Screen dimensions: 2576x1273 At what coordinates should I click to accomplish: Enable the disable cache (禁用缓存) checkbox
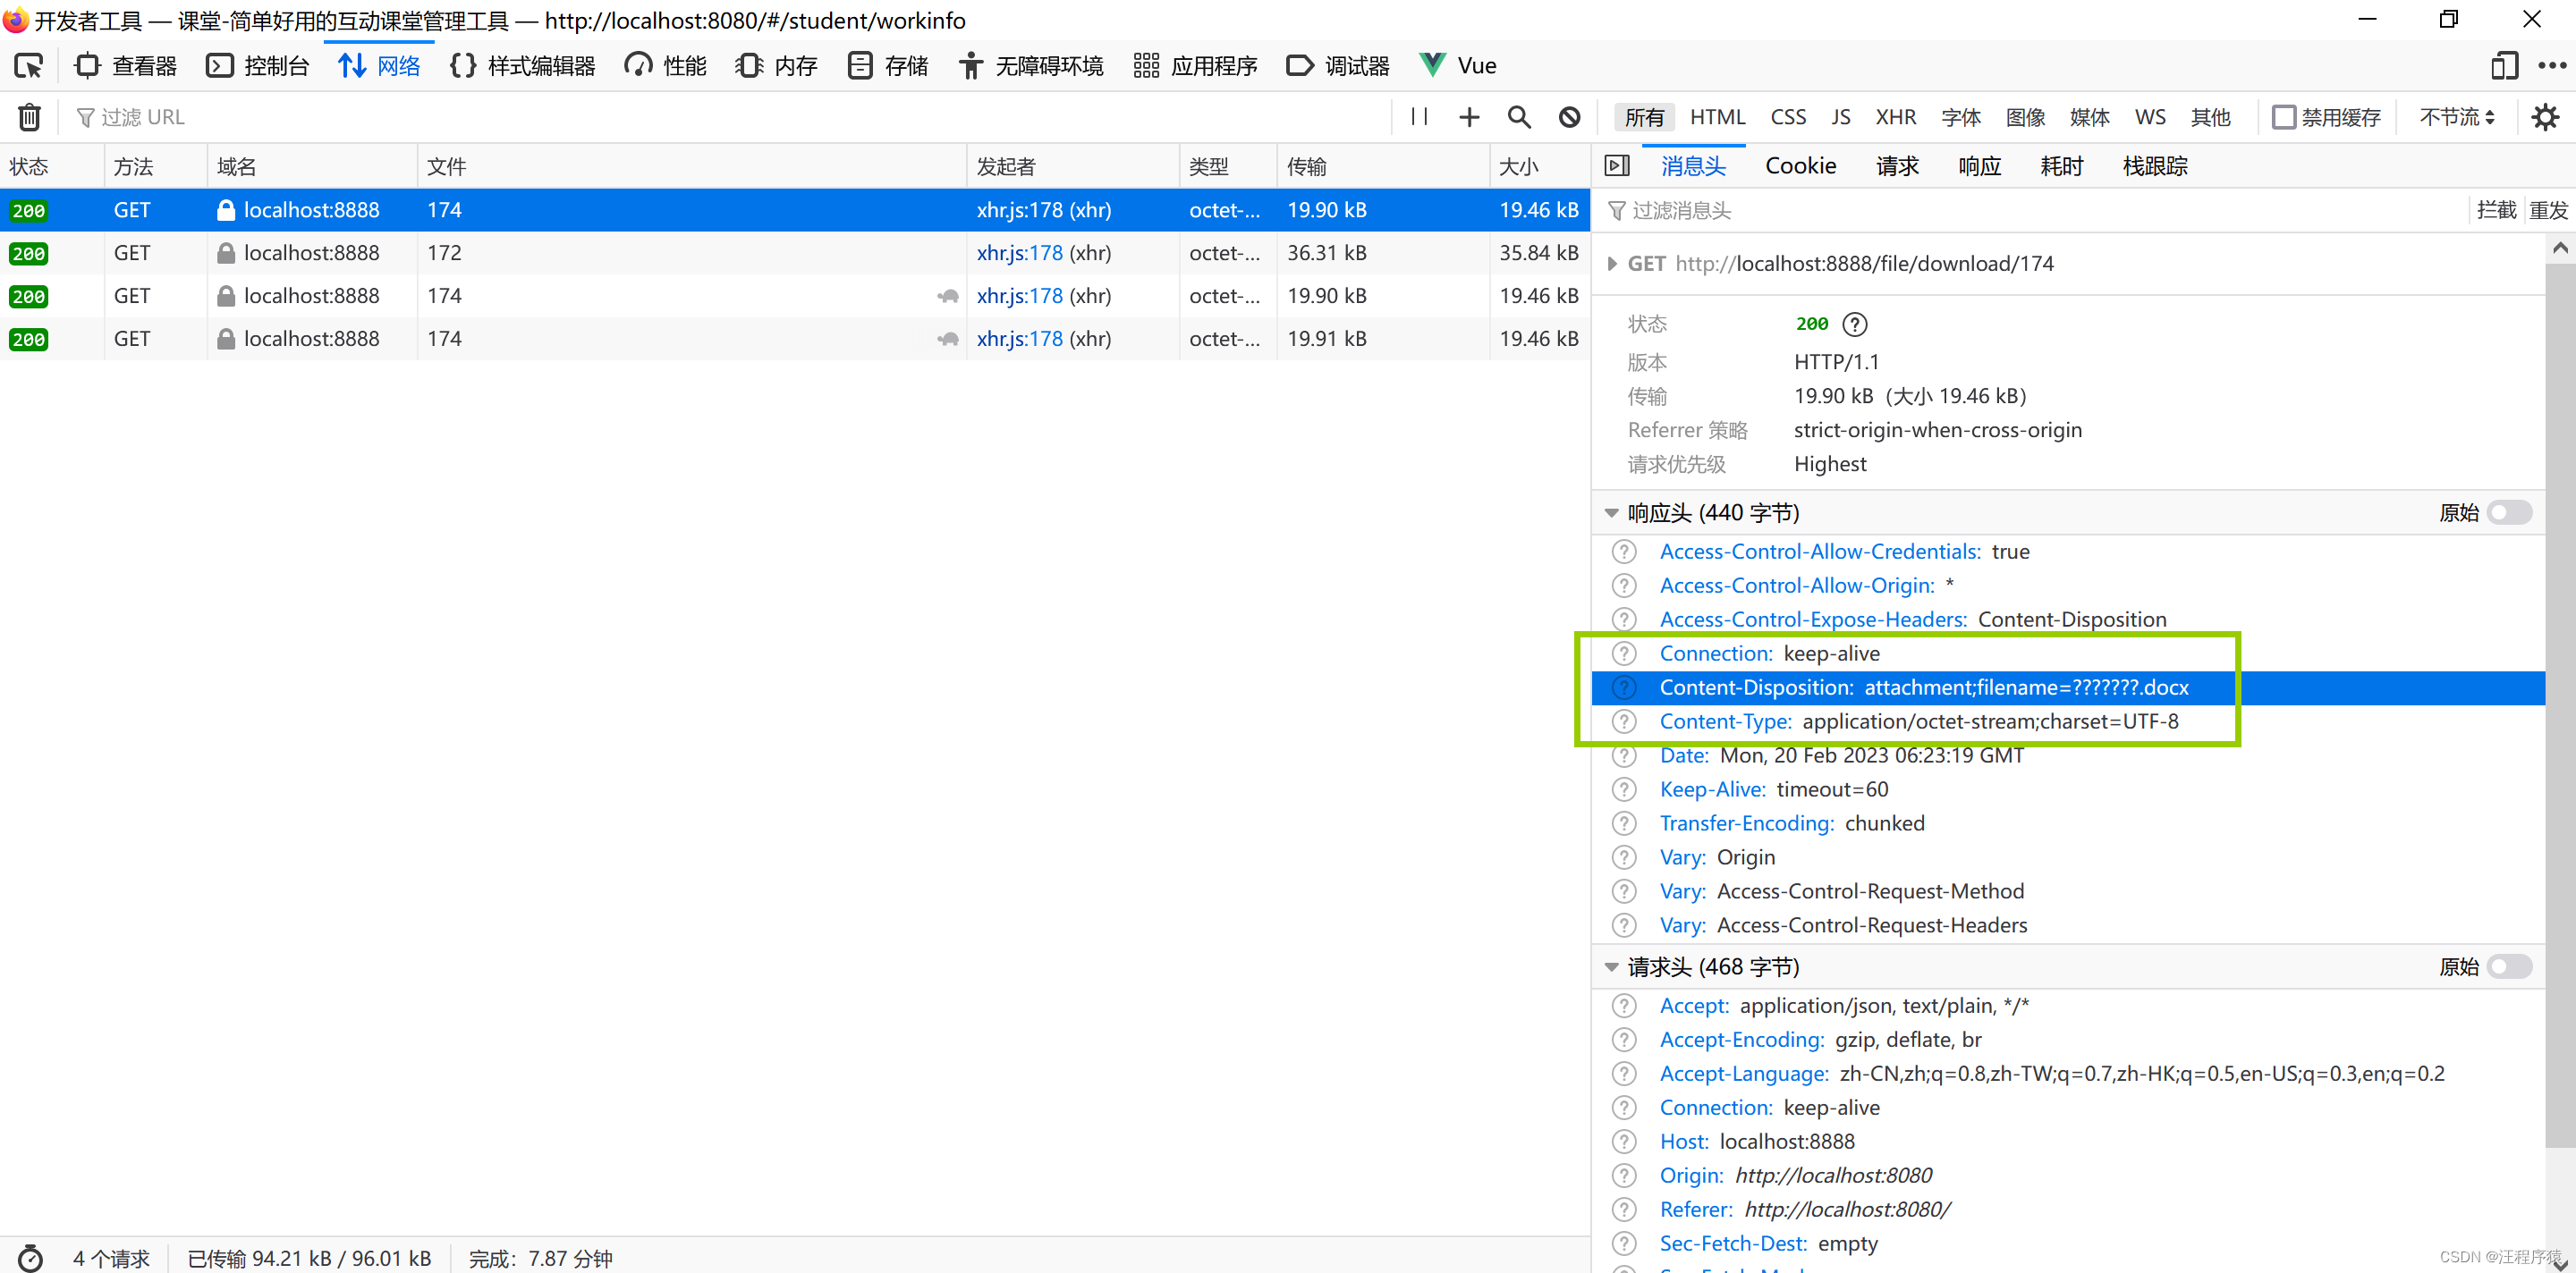coord(2284,117)
